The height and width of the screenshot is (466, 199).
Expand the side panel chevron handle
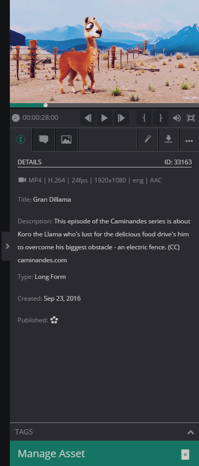[7, 246]
